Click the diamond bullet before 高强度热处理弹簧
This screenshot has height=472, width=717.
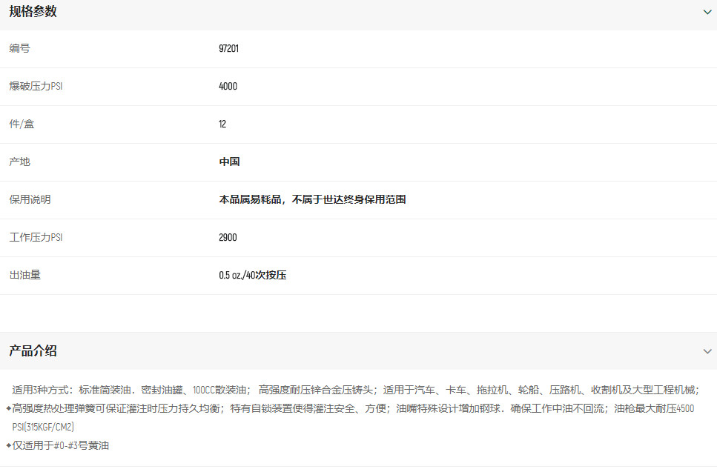click(8, 408)
